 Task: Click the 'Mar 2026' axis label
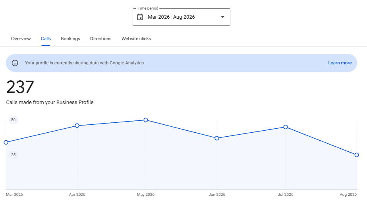point(15,195)
